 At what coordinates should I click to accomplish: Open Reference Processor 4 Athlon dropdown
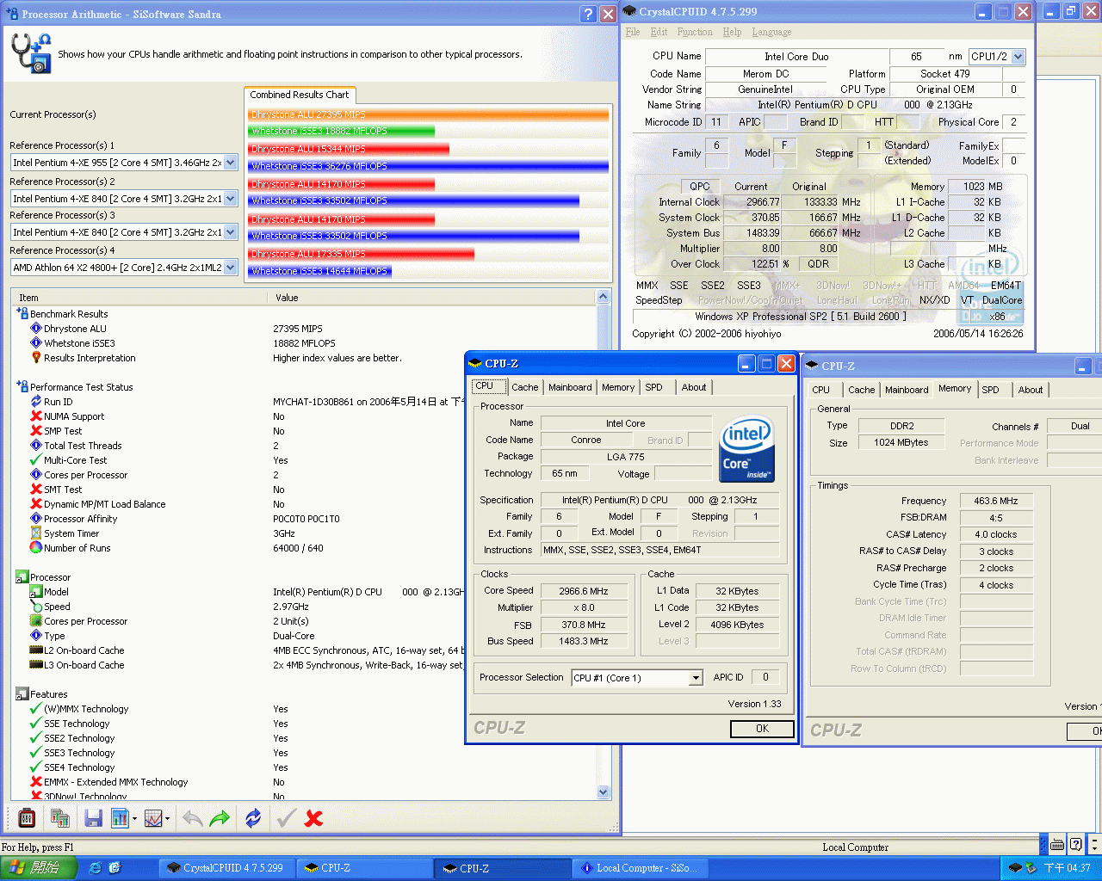pyautogui.click(x=230, y=268)
